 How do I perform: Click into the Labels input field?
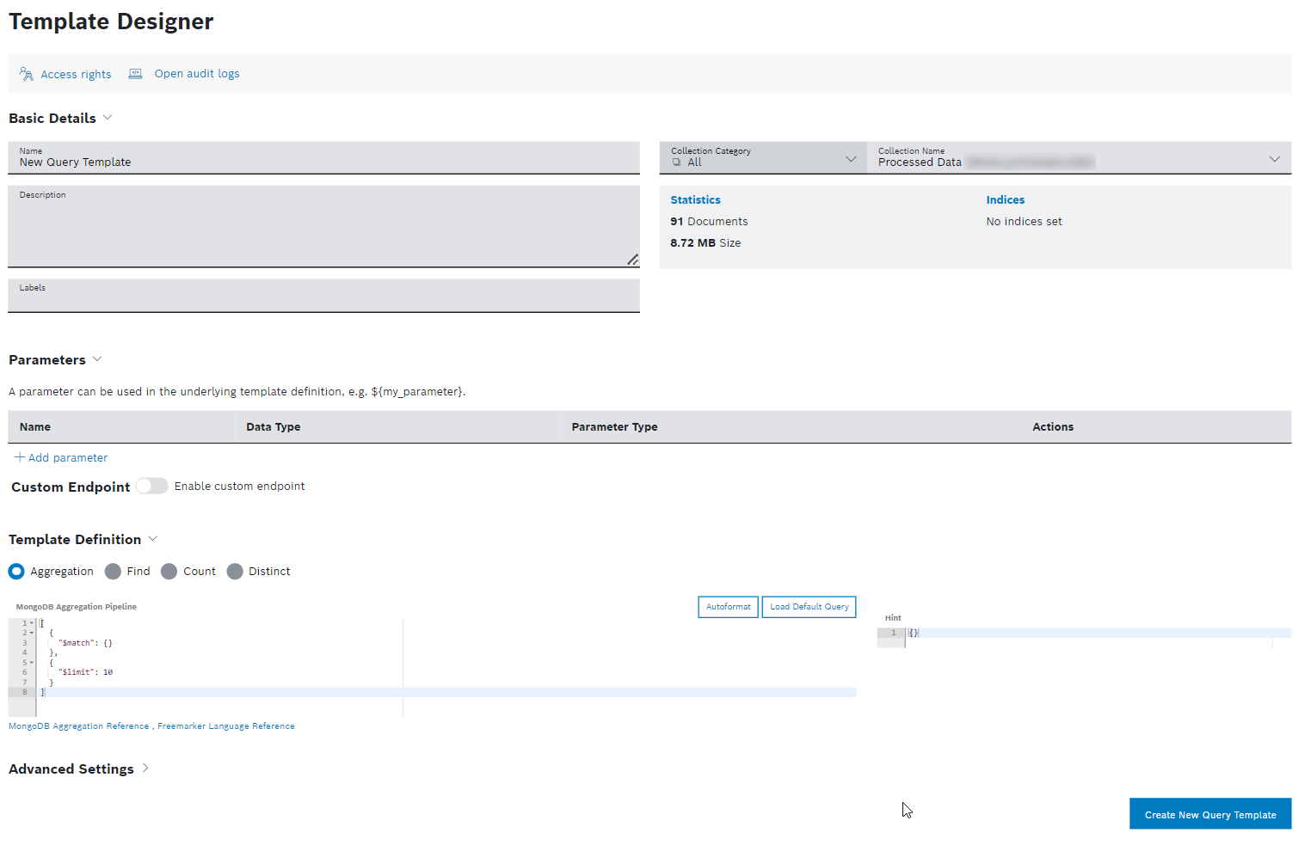323,297
